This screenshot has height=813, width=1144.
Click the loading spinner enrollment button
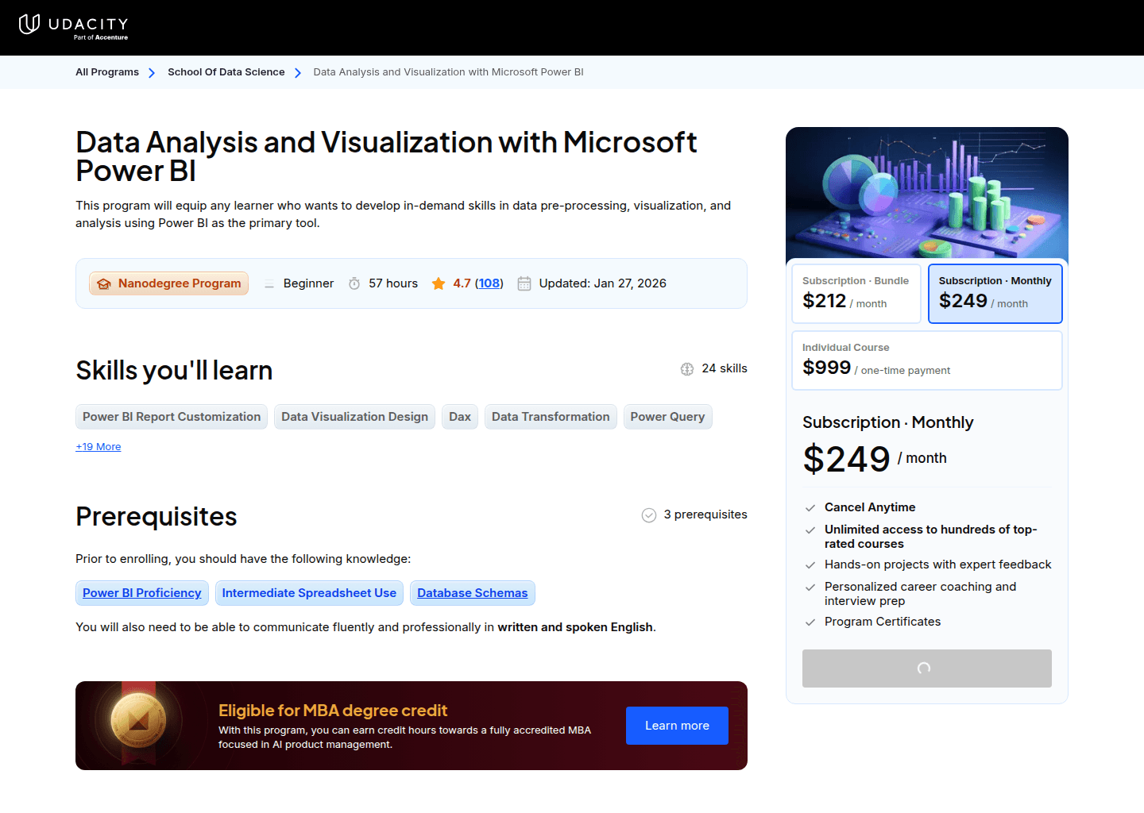[926, 669]
